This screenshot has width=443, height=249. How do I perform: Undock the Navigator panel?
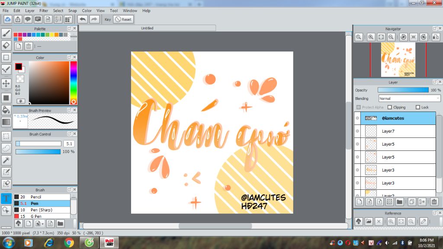[435, 29]
